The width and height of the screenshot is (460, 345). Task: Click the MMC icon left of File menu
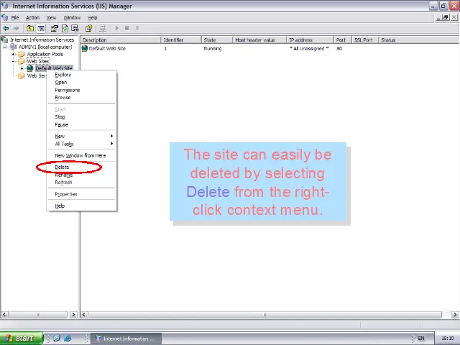[4, 17]
